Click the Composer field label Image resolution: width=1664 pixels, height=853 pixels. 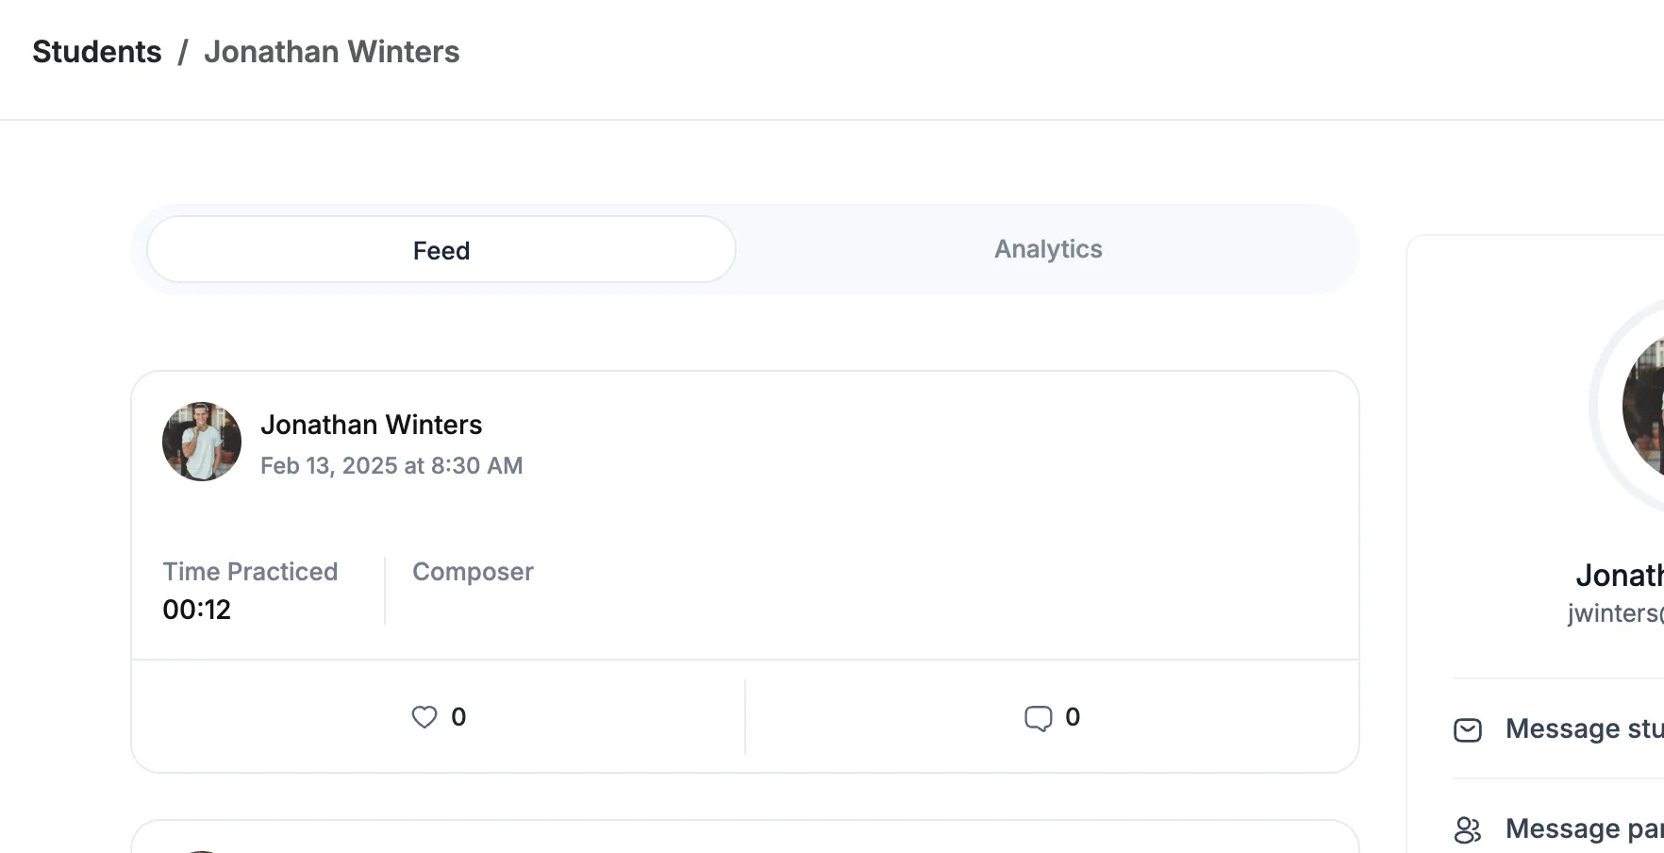click(473, 572)
